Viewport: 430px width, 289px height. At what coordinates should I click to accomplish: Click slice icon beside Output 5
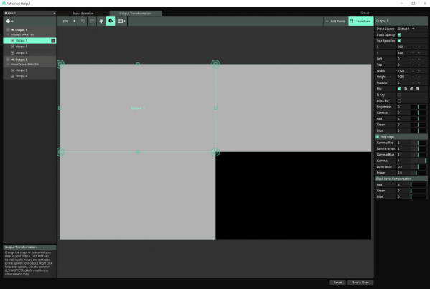pyautogui.click(x=12, y=52)
